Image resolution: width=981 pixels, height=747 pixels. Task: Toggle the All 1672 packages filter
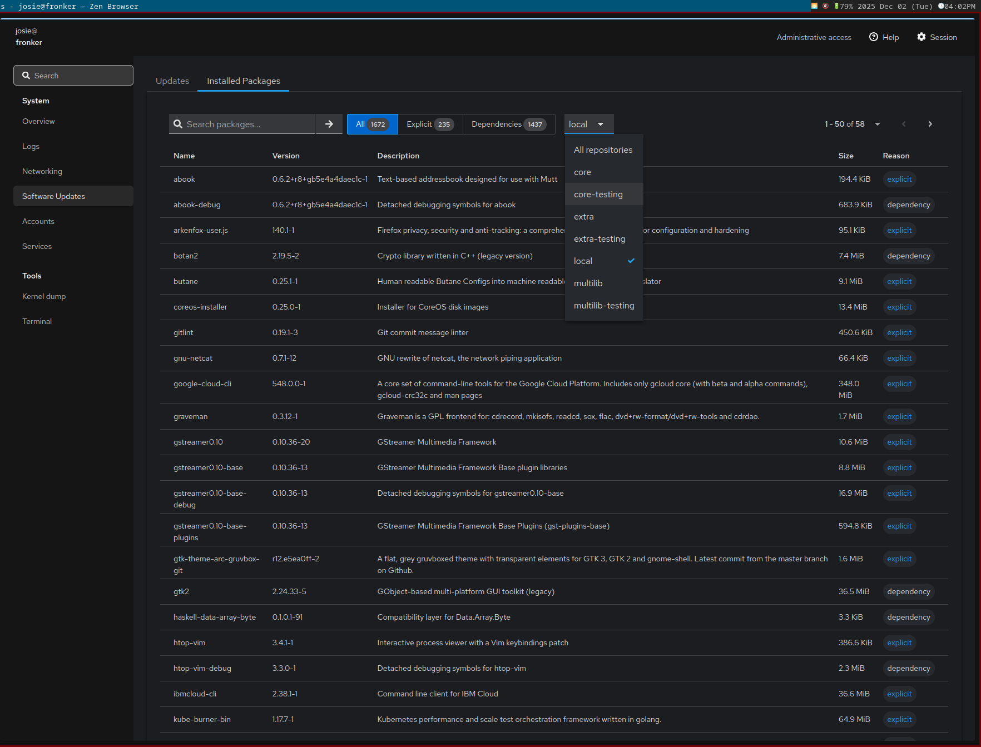372,124
